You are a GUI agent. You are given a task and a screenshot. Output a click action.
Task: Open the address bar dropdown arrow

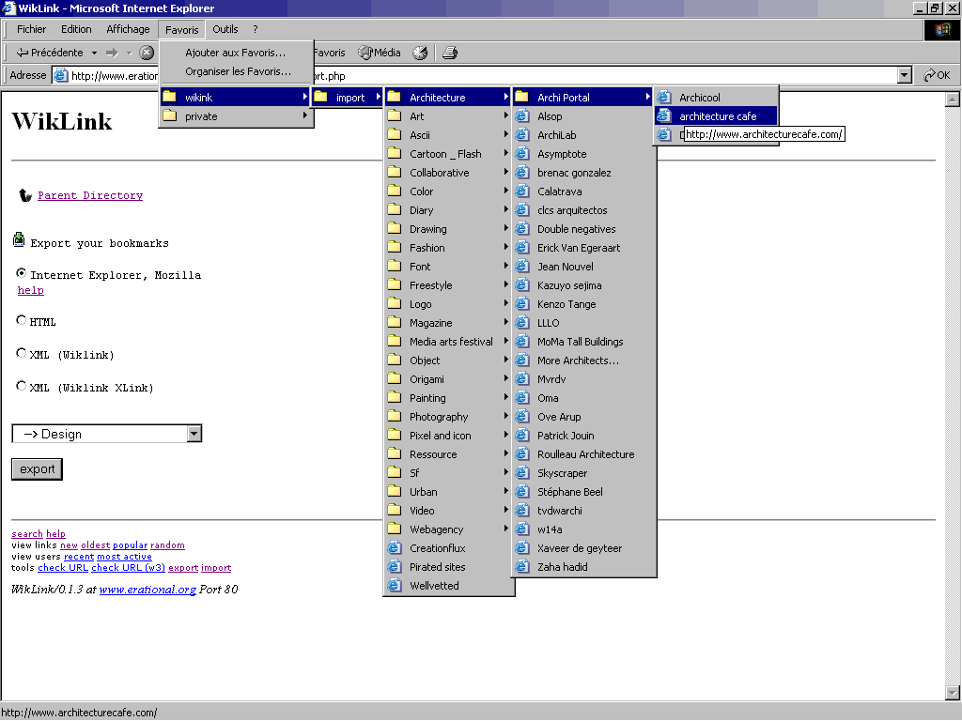pos(905,75)
